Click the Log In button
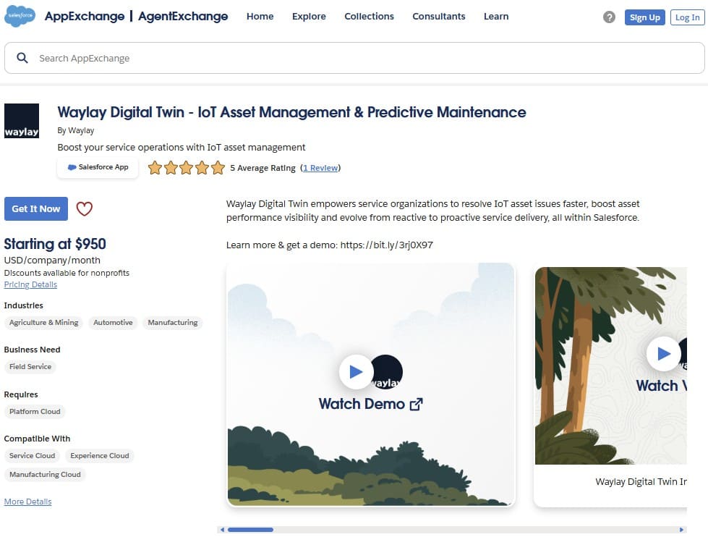This screenshot has height=537, width=708. coord(687,17)
